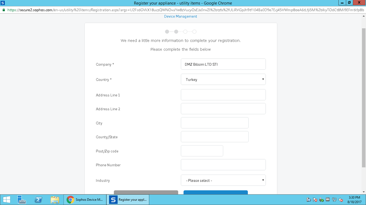Focus the Company field with DMZ Bilisim
Viewport: 366px width, 205px height.
point(223,64)
